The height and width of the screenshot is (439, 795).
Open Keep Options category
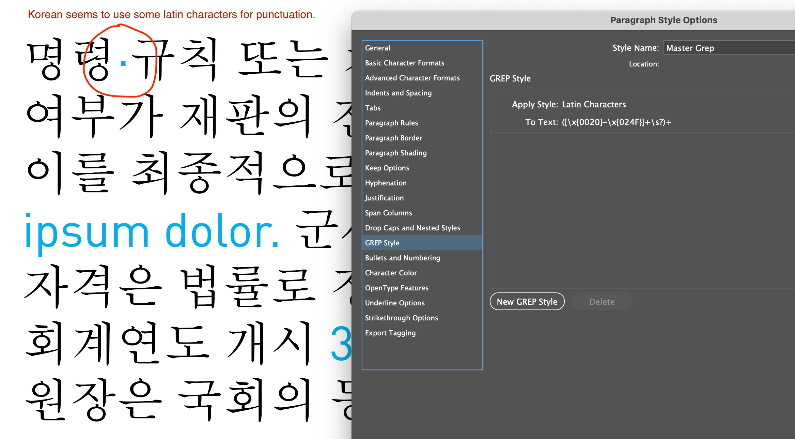coord(387,168)
